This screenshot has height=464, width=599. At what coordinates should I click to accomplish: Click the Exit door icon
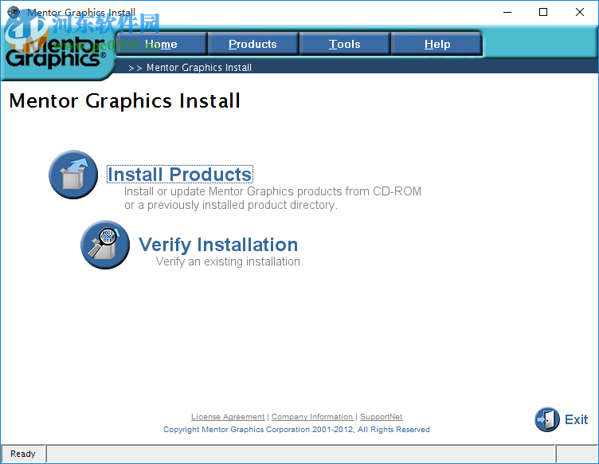click(547, 419)
